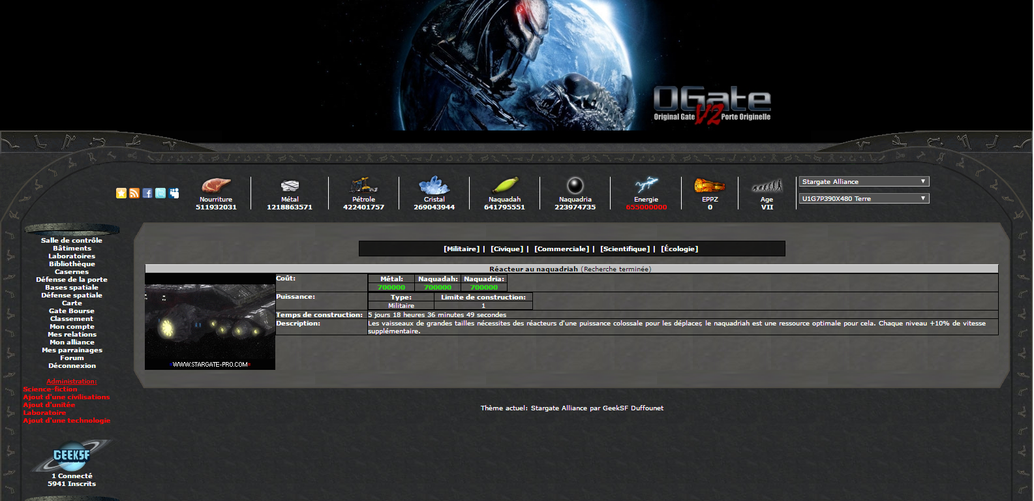Screen dimensions: 1034x501
Task: Click the Facebook share icon
Action: click(147, 193)
